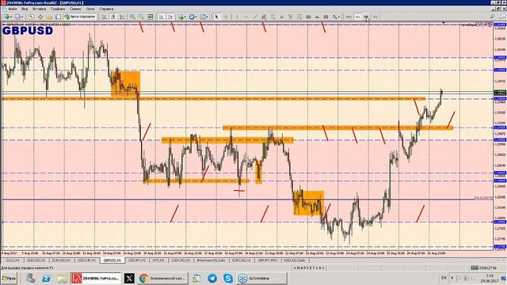Screen dimensions: 507x285
Task: Click the New Chart toolbar icon
Action: 7,17
